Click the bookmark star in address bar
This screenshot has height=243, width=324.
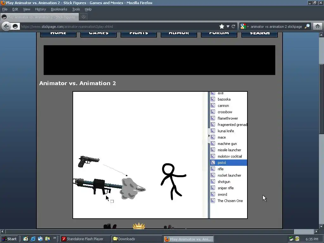(x=222, y=27)
